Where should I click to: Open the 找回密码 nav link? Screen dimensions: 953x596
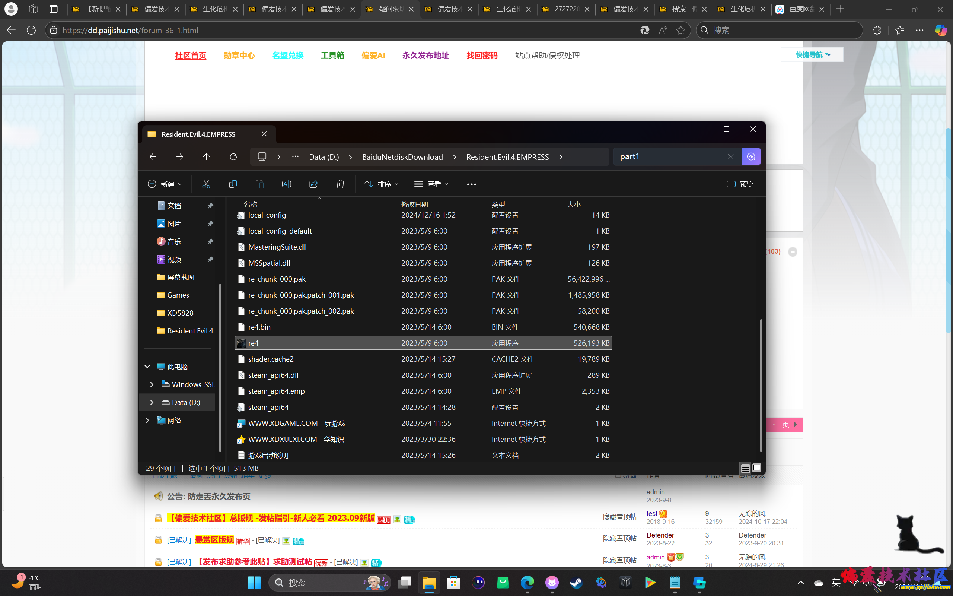point(482,56)
